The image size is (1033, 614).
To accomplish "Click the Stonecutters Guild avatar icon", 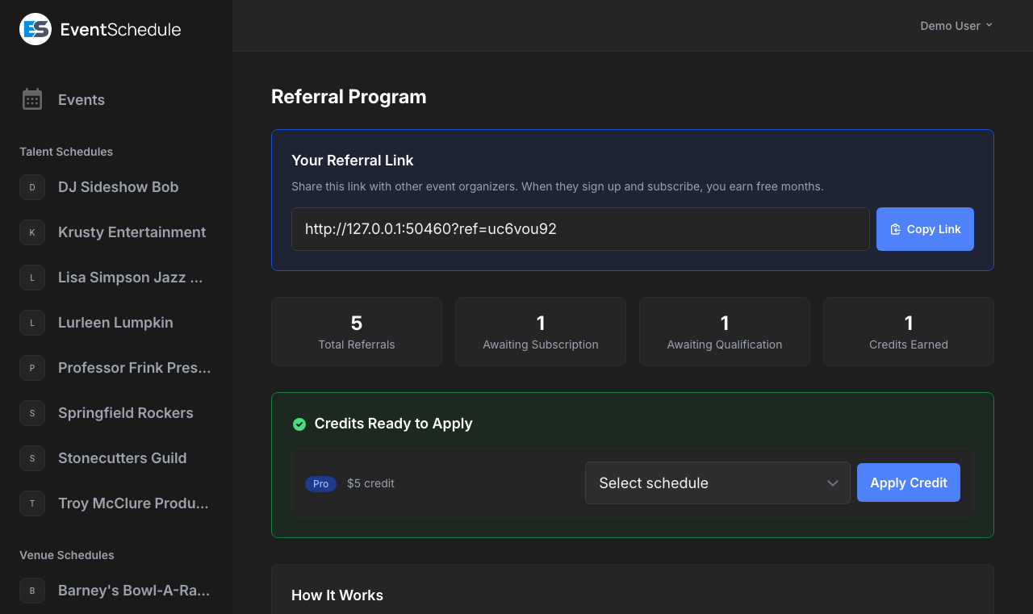I will pyautogui.click(x=31, y=458).
